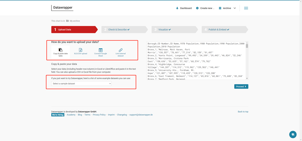
Task: Select the XLS/CSV upload icon
Action: click(x=81, y=50)
